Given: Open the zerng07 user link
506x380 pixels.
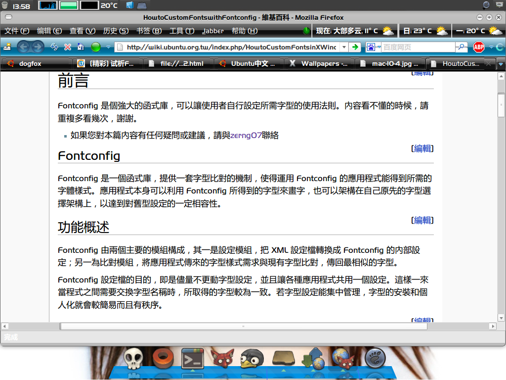Looking at the screenshot, I should tap(246, 136).
